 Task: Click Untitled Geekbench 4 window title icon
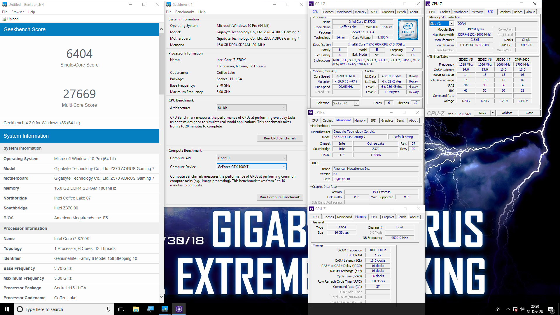(x=4, y=4)
